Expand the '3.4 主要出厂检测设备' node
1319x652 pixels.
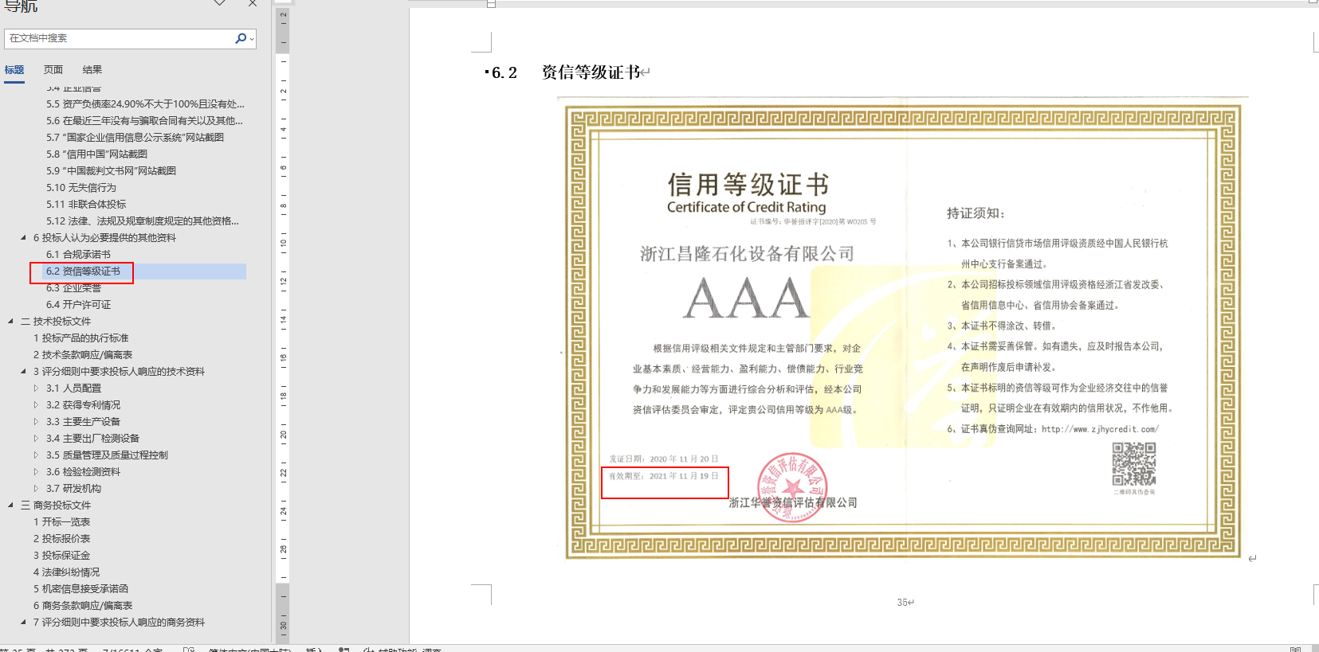click(36, 439)
